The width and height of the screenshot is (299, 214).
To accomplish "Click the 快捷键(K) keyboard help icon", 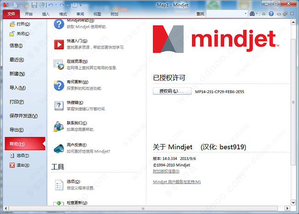I will [x=59, y=106].
